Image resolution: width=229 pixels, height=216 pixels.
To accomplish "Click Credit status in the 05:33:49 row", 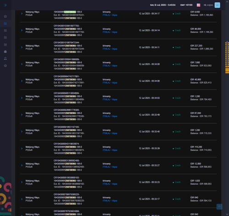I will point(177,115).
